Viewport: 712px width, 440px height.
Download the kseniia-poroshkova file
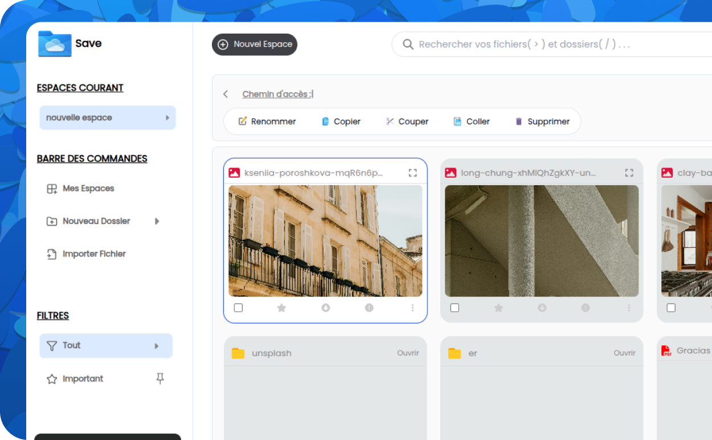[x=326, y=308]
